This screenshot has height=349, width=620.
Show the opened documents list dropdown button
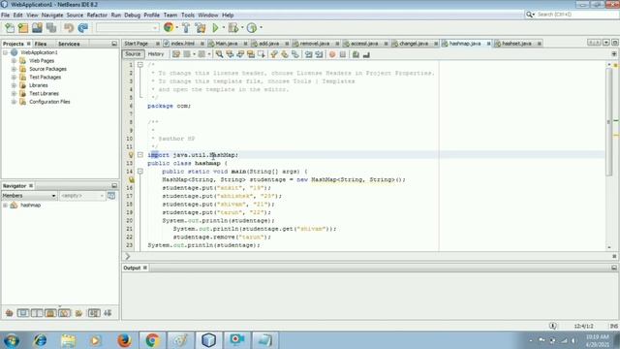pos(606,43)
